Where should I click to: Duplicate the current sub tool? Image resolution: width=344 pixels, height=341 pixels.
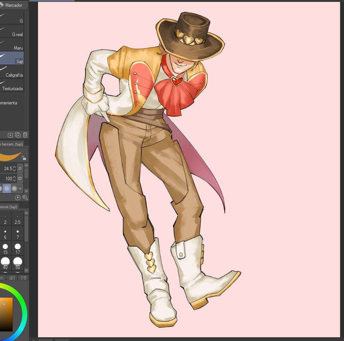[x=18, y=135]
